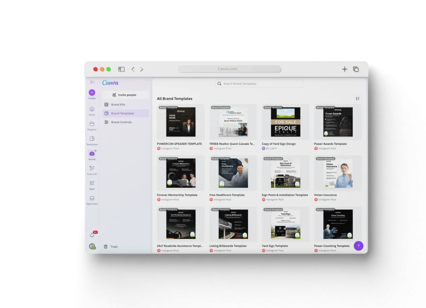Open the Templates icon in sidebar

click(x=92, y=139)
